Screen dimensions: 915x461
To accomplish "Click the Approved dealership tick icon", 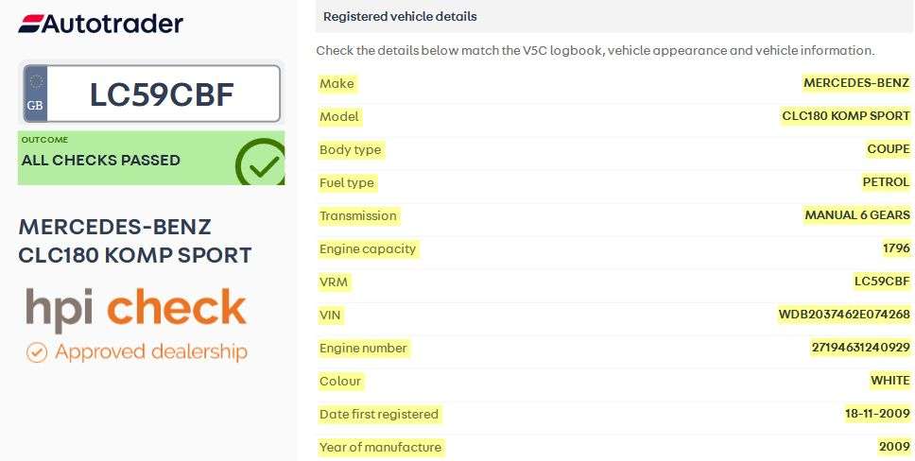I will [x=37, y=352].
